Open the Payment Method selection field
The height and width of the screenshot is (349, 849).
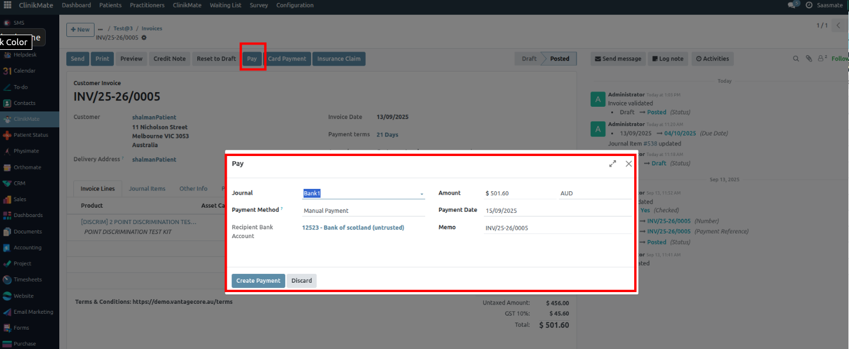[363, 211]
